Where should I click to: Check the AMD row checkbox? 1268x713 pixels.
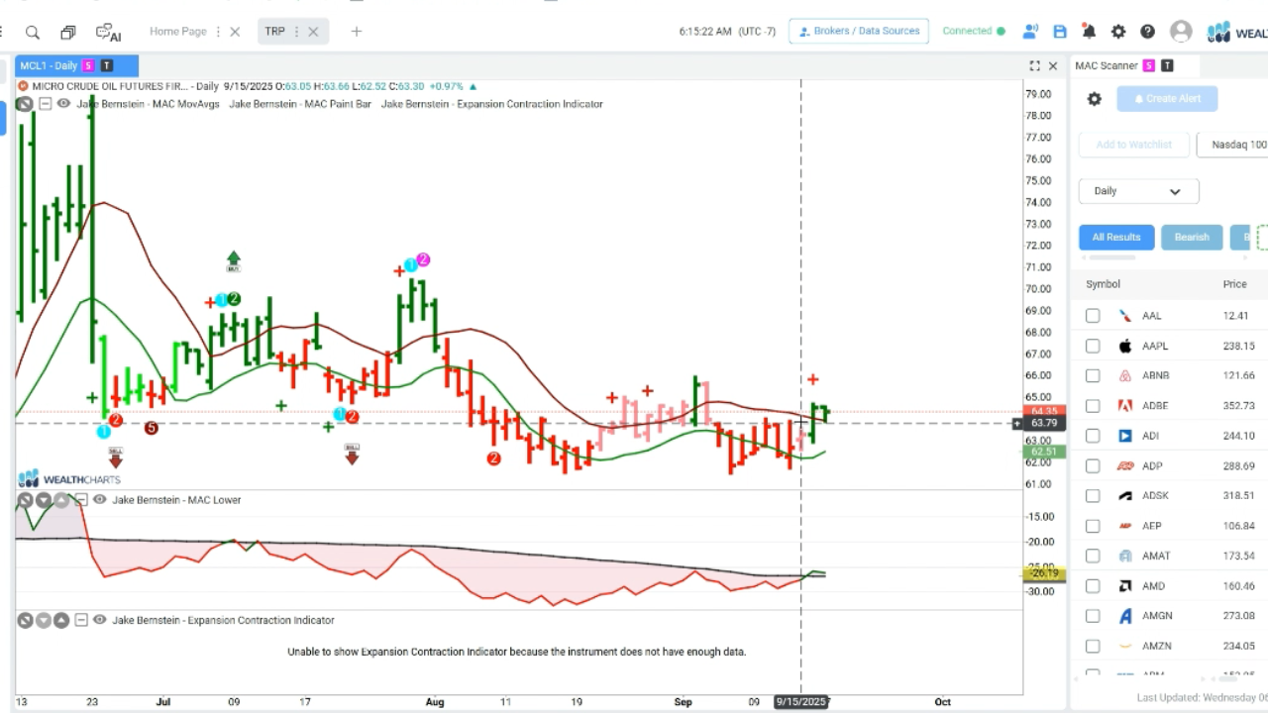(1093, 586)
